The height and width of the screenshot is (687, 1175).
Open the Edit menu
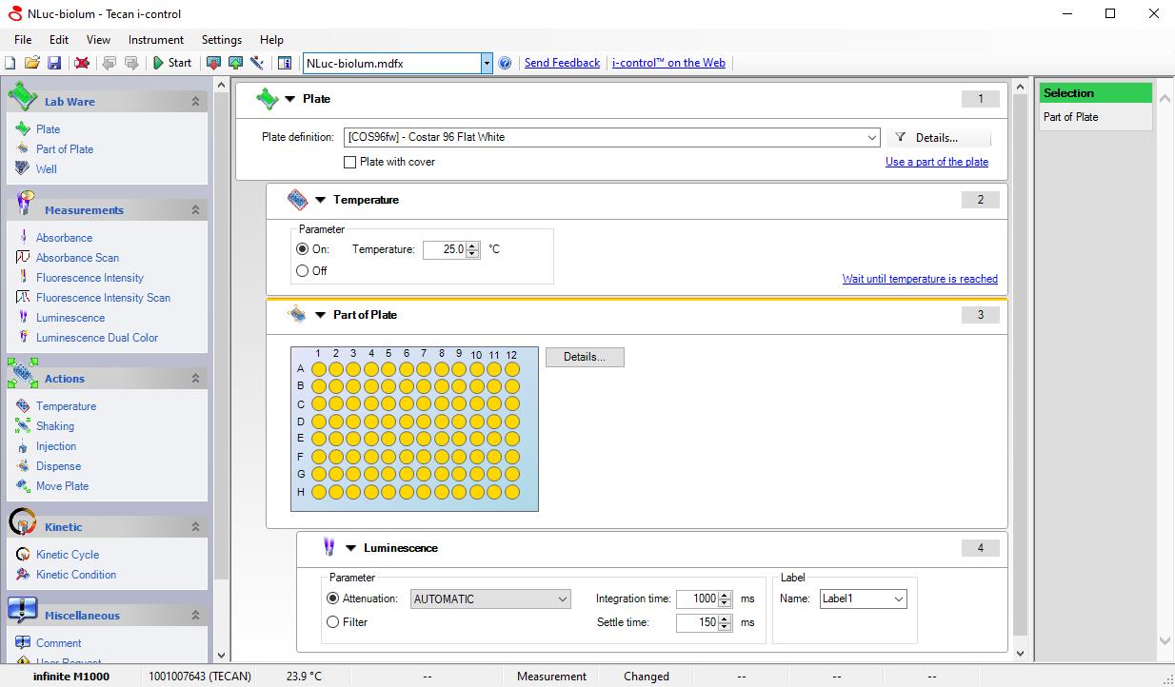tap(59, 40)
